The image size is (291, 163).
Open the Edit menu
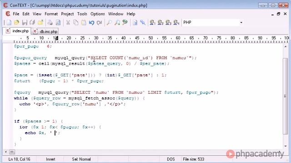26,14
